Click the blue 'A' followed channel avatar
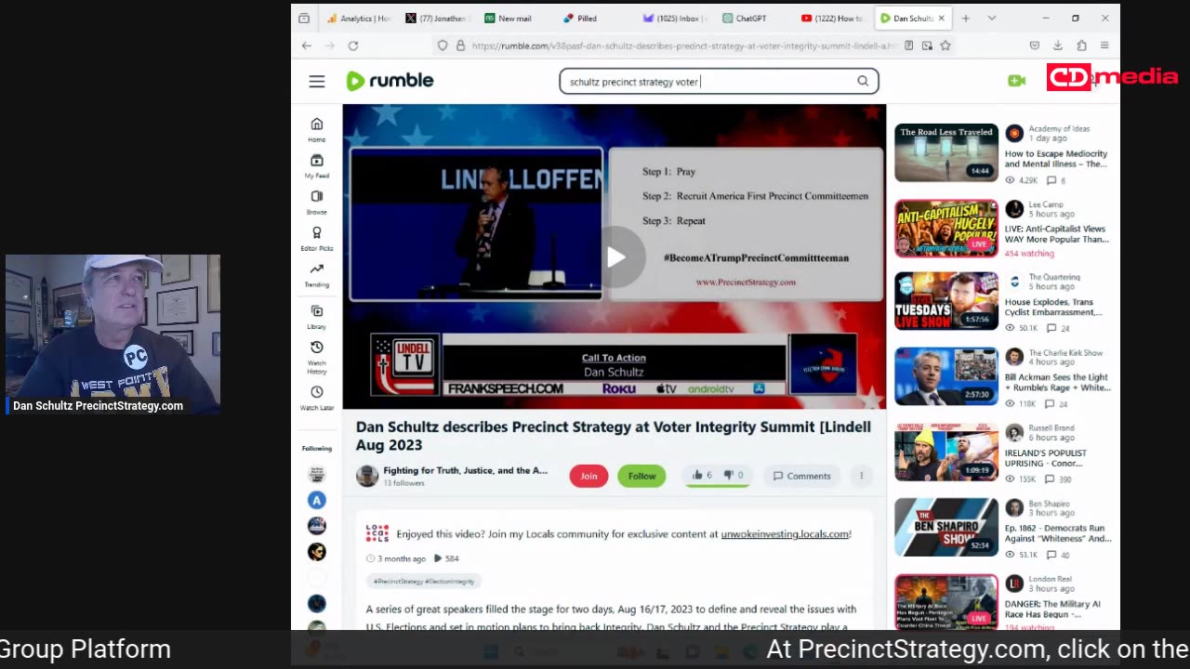This screenshot has width=1190, height=669. (317, 500)
